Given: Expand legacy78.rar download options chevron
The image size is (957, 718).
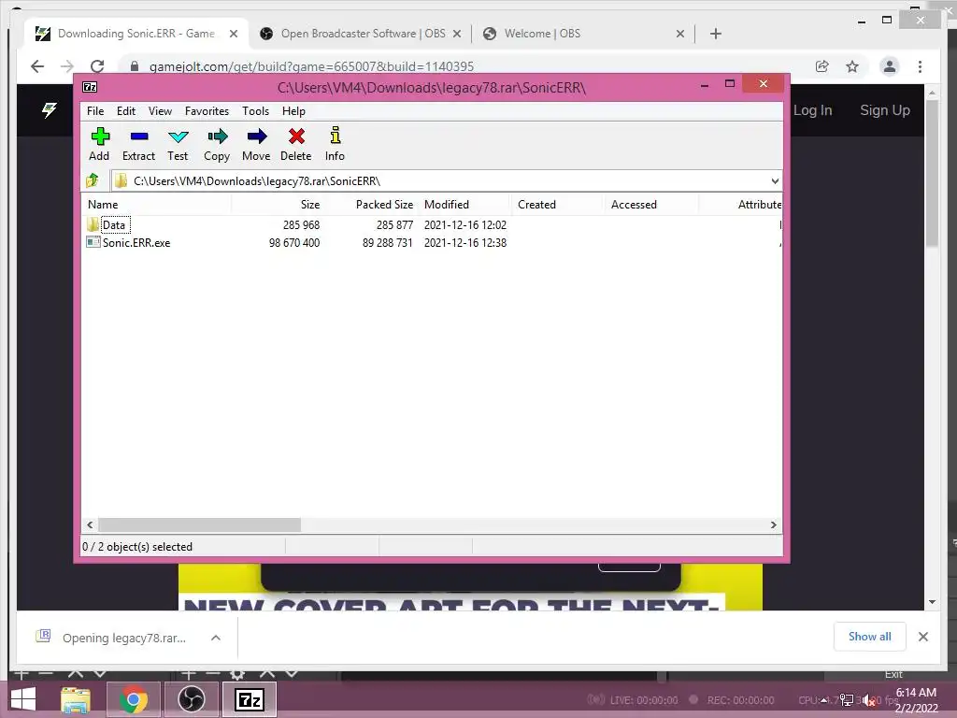Looking at the screenshot, I should 216,638.
